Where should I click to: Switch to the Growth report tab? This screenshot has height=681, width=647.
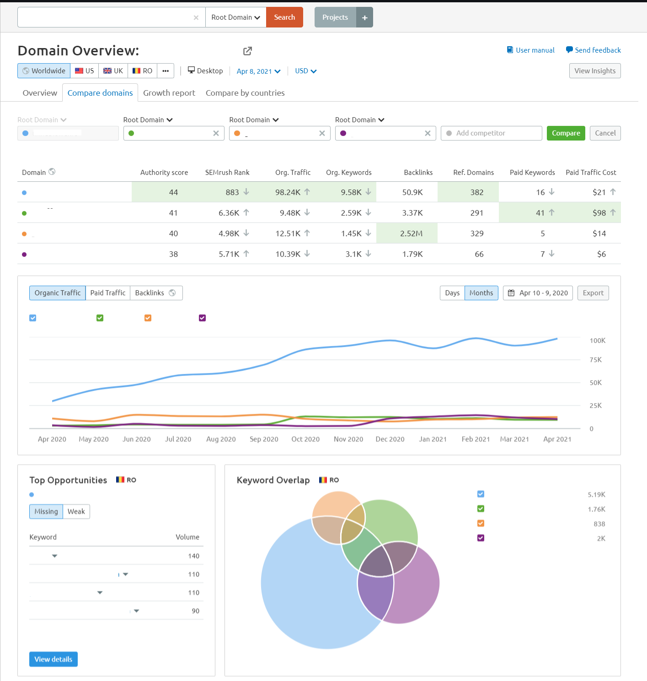[169, 93]
